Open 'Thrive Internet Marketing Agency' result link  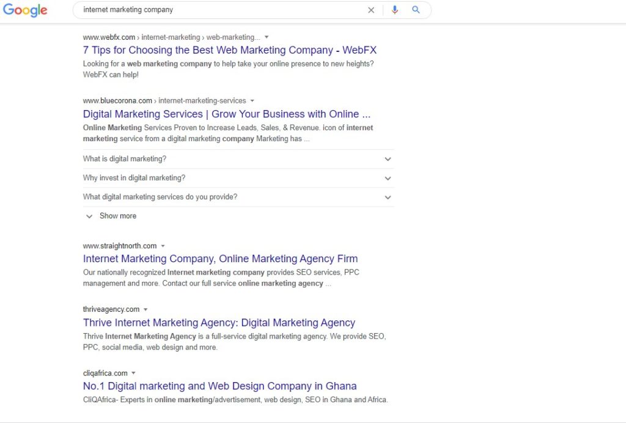coord(219,322)
